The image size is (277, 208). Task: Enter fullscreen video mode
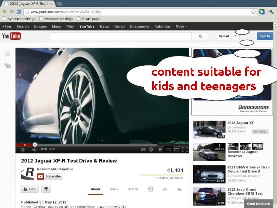185,149
